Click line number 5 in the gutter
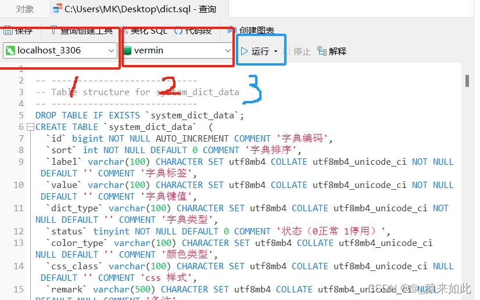The image size is (480, 300). [x=21, y=115]
